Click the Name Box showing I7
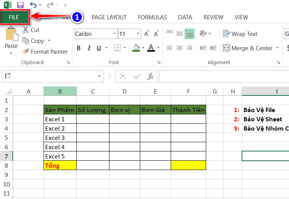The image size is (289, 199). 49,76
